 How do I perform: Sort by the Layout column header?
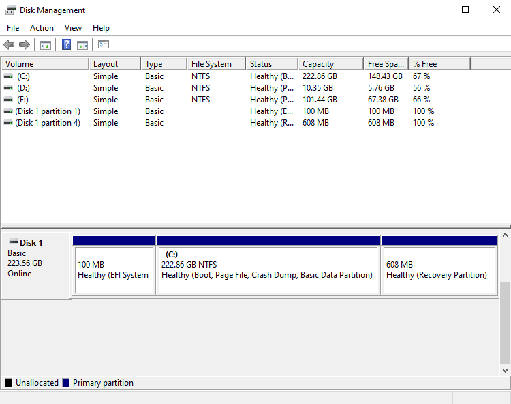pyautogui.click(x=114, y=63)
